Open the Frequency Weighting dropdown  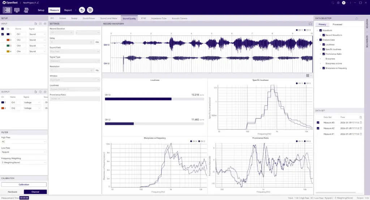point(24,162)
